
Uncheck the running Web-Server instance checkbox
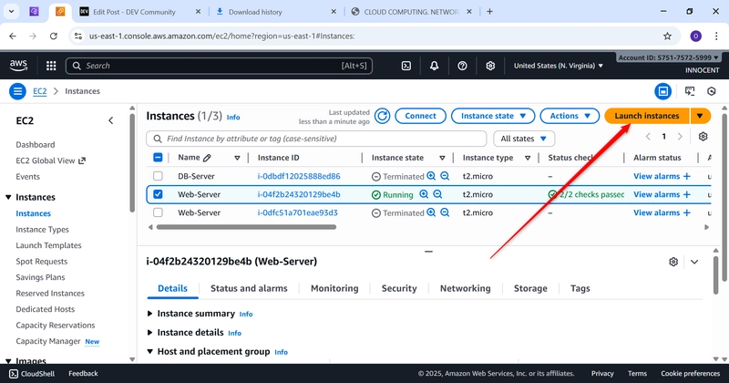click(158, 194)
